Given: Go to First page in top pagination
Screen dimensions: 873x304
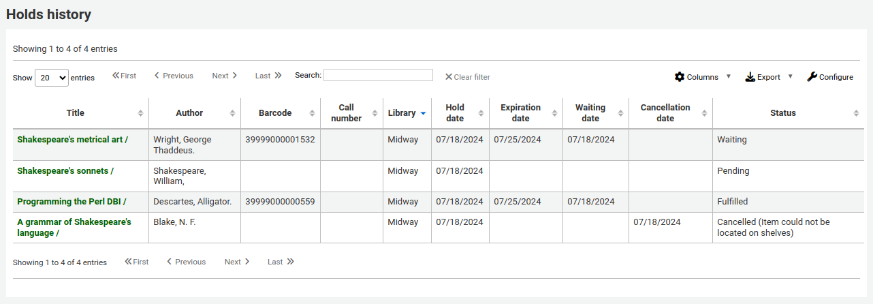Looking at the screenshot, I should point(124,76).
